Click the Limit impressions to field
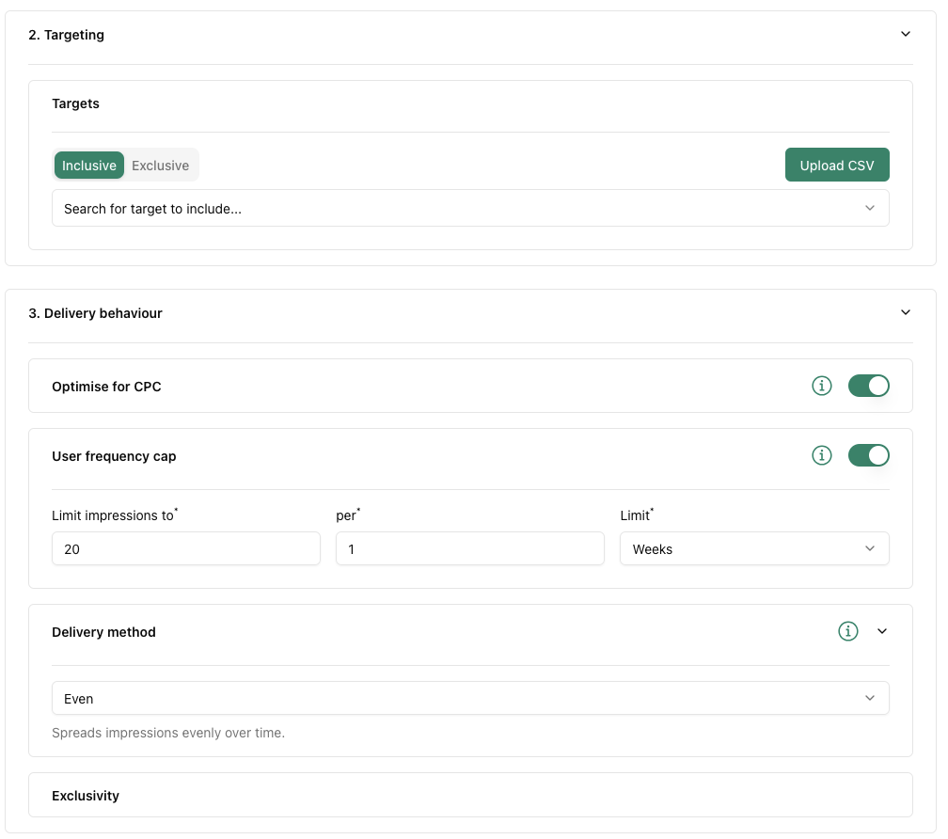948x839 pixels. pos(186,549)
